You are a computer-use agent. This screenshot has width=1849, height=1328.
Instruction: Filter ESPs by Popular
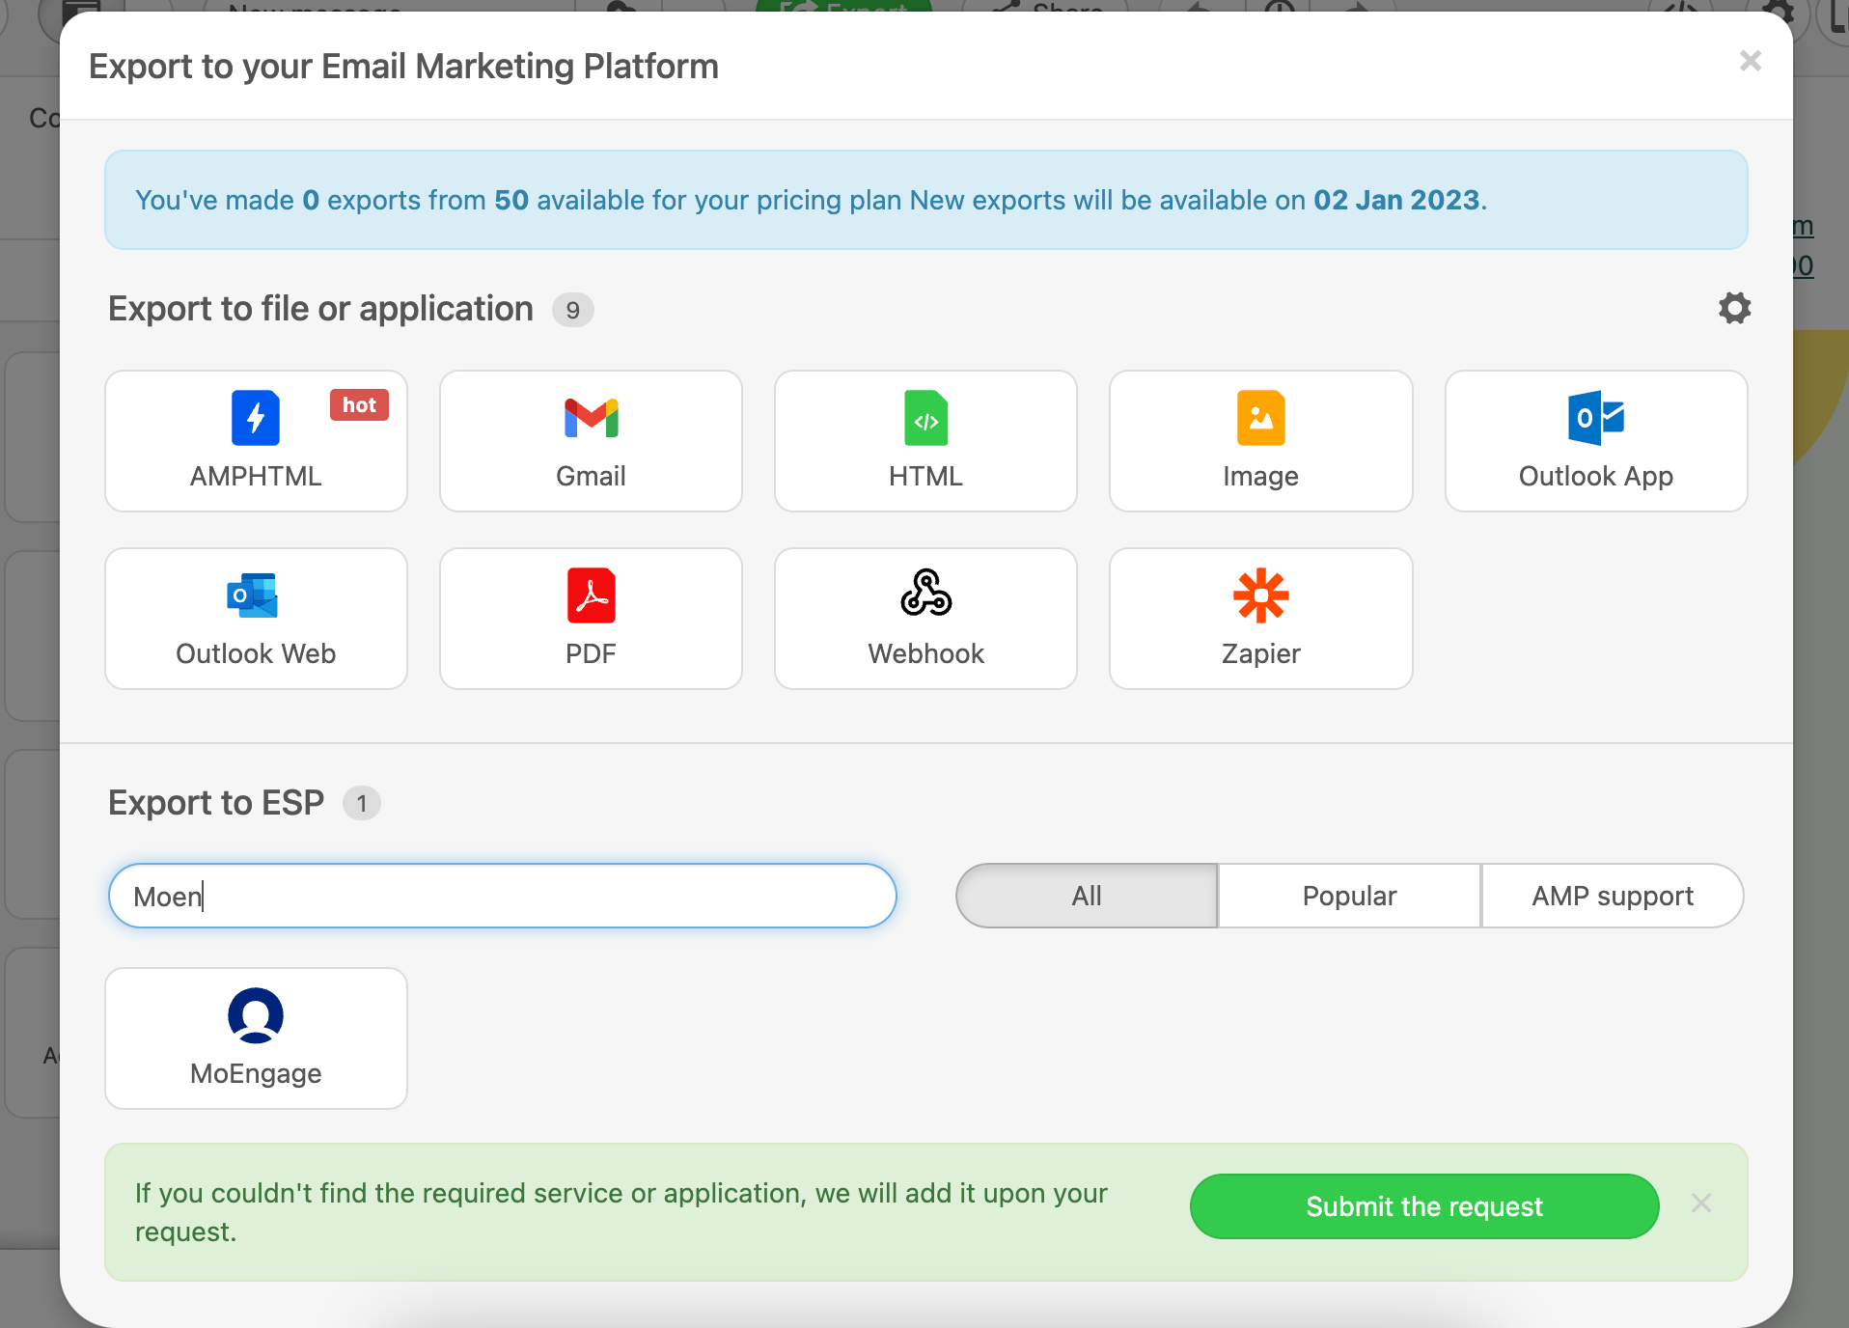[1349, 896]
